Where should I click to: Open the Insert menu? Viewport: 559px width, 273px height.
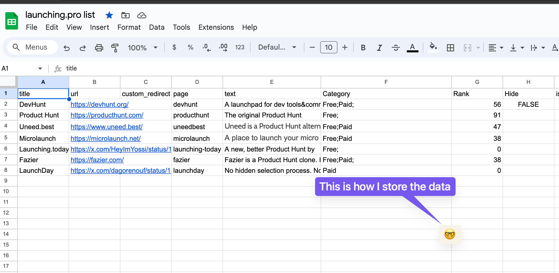[99, 27]
